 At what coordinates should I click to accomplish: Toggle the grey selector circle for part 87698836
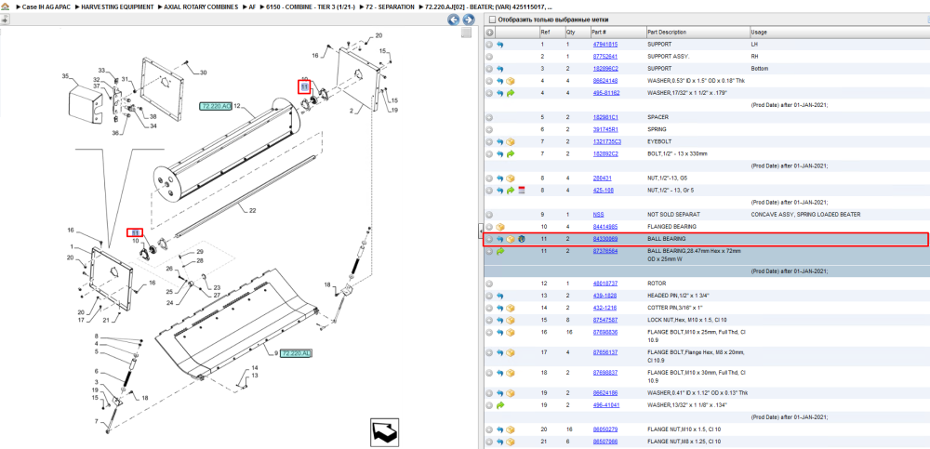(x=489, y=332)
